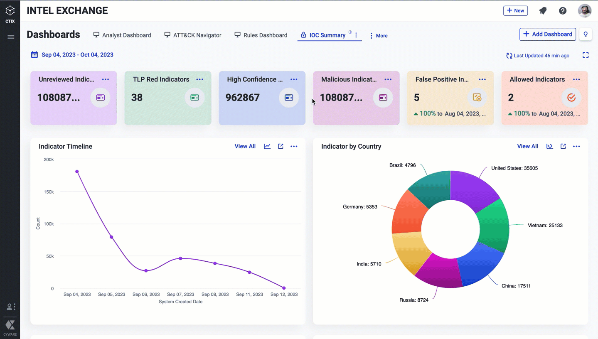Click the user profile avatar
The width and height of the screenshot is (598, 339).
click(x=584, y=11)
